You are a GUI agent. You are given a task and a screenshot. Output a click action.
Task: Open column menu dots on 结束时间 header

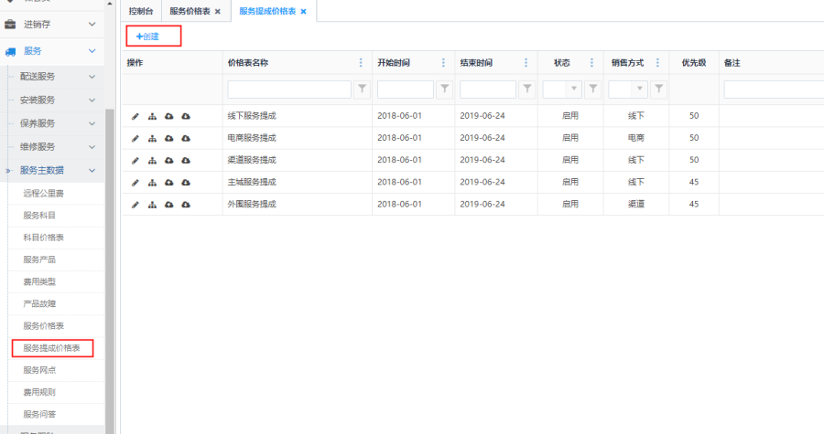coord(526,63)
